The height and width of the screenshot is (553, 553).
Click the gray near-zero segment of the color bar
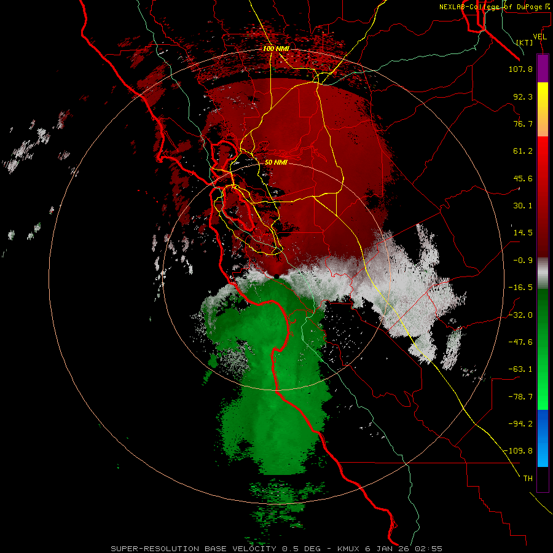(x=543, y=273)
